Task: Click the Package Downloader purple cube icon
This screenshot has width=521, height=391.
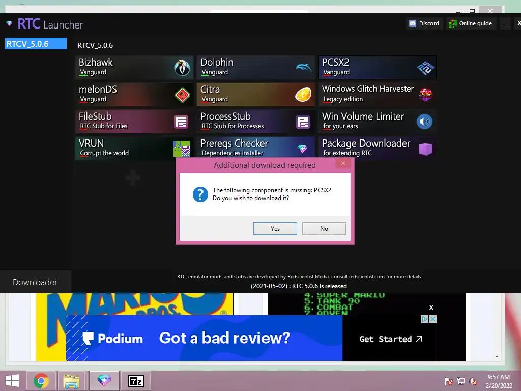Action: pos(425,149)
